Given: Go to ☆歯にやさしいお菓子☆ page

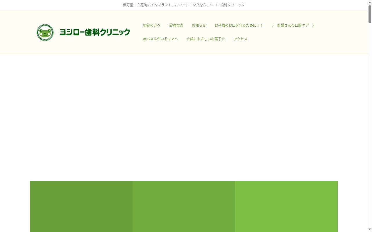Looking at the screenshot, I should tap(206, 39).
